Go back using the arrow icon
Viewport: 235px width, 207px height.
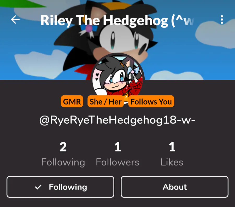click(x=15, y=20)
